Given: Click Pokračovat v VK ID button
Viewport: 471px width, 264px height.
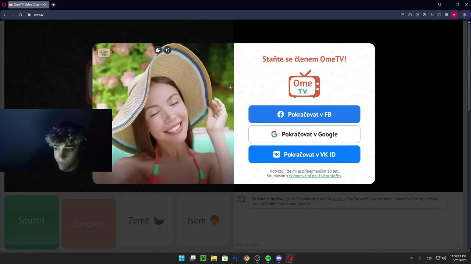Looking at the screenshot, I should 304,154.
